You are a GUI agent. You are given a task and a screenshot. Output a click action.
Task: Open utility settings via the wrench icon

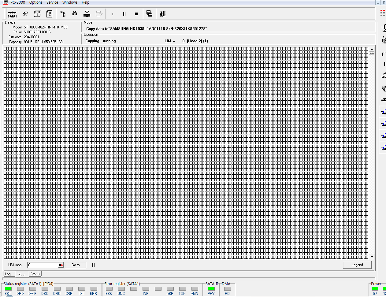25,14
